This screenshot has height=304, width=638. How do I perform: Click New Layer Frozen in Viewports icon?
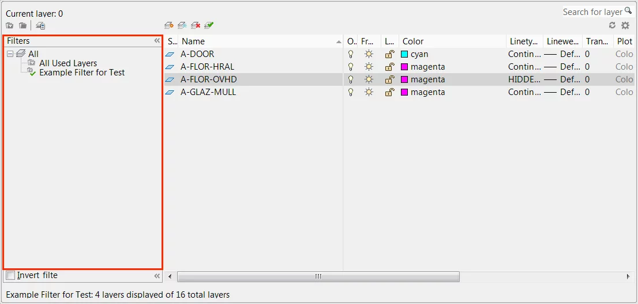pos(182,25)
